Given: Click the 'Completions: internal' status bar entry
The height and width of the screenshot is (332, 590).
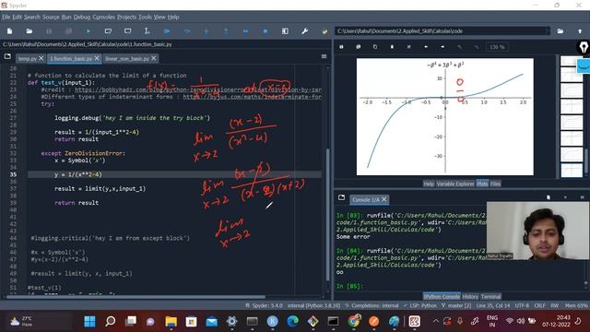Looking at the screenshot, I should 372,305.
